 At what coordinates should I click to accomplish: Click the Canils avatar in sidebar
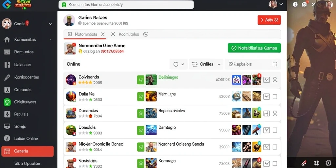coord(7,23)
